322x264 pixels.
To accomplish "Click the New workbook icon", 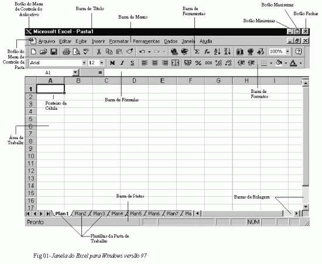I will point(33,51).
